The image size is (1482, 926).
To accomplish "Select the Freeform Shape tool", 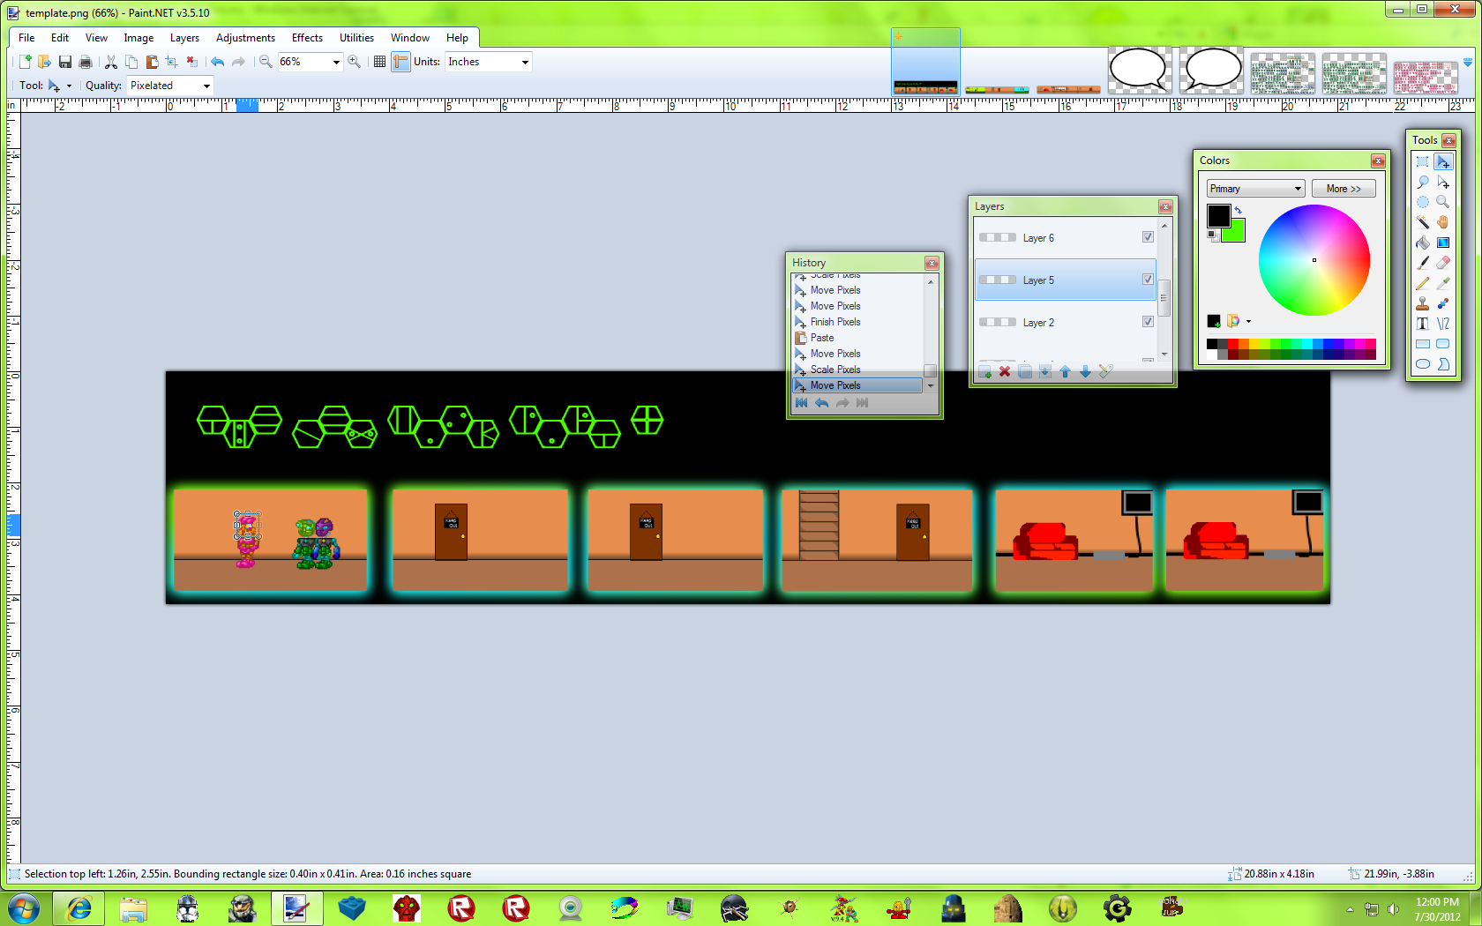I will (x=1443, y=364).
